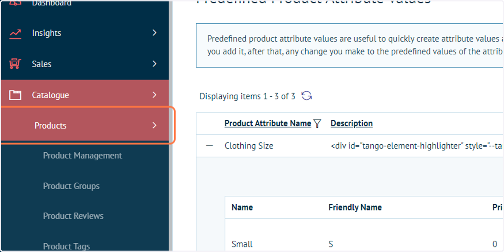The width and height of the screenshot is (504, 252).
Task: Go to Product Groups
Action: pyautogui.click(x=71, y=186)
